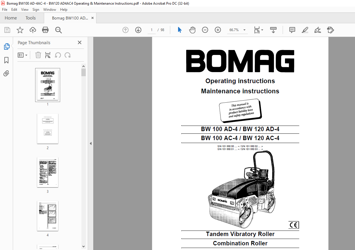Add a sticky note comment

point(292,30)
